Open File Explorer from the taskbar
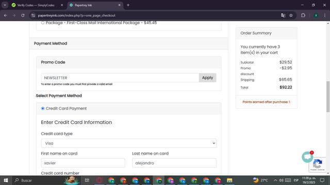The width and height of the screenshot is (330, 185). coord(229,180)
